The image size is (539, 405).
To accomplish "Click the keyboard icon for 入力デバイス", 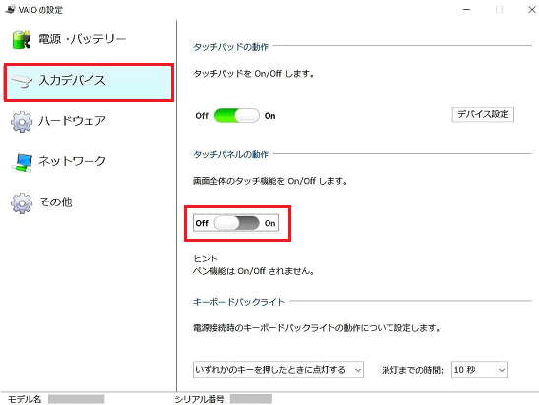I will [22, 81].
